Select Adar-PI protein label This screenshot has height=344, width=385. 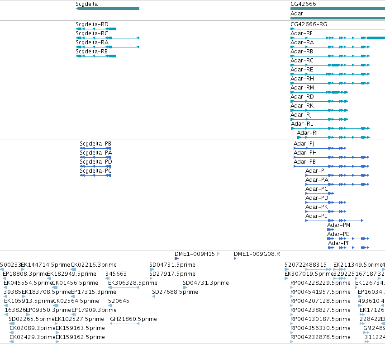pyautogui.click(x=315, y=171)
